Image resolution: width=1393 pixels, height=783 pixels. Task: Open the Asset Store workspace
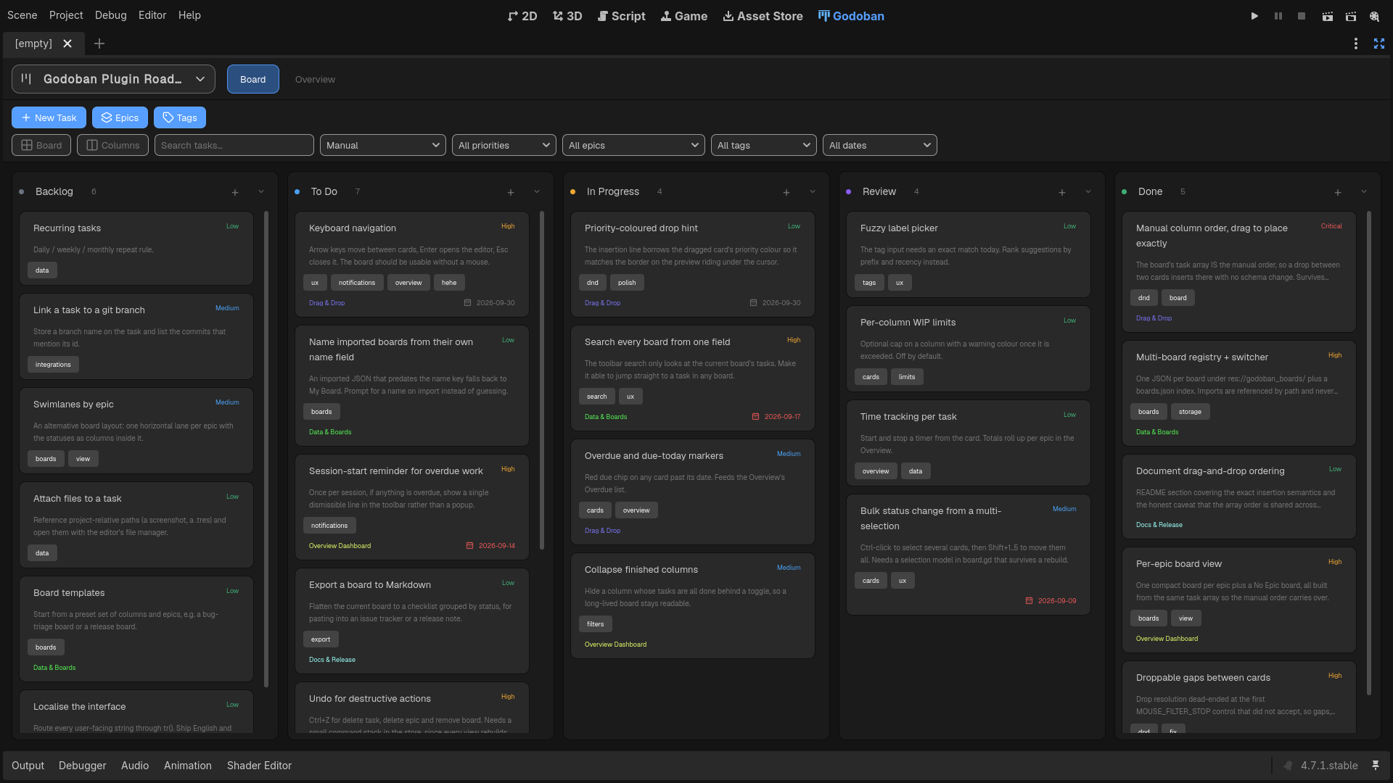(x=763, y=16)
